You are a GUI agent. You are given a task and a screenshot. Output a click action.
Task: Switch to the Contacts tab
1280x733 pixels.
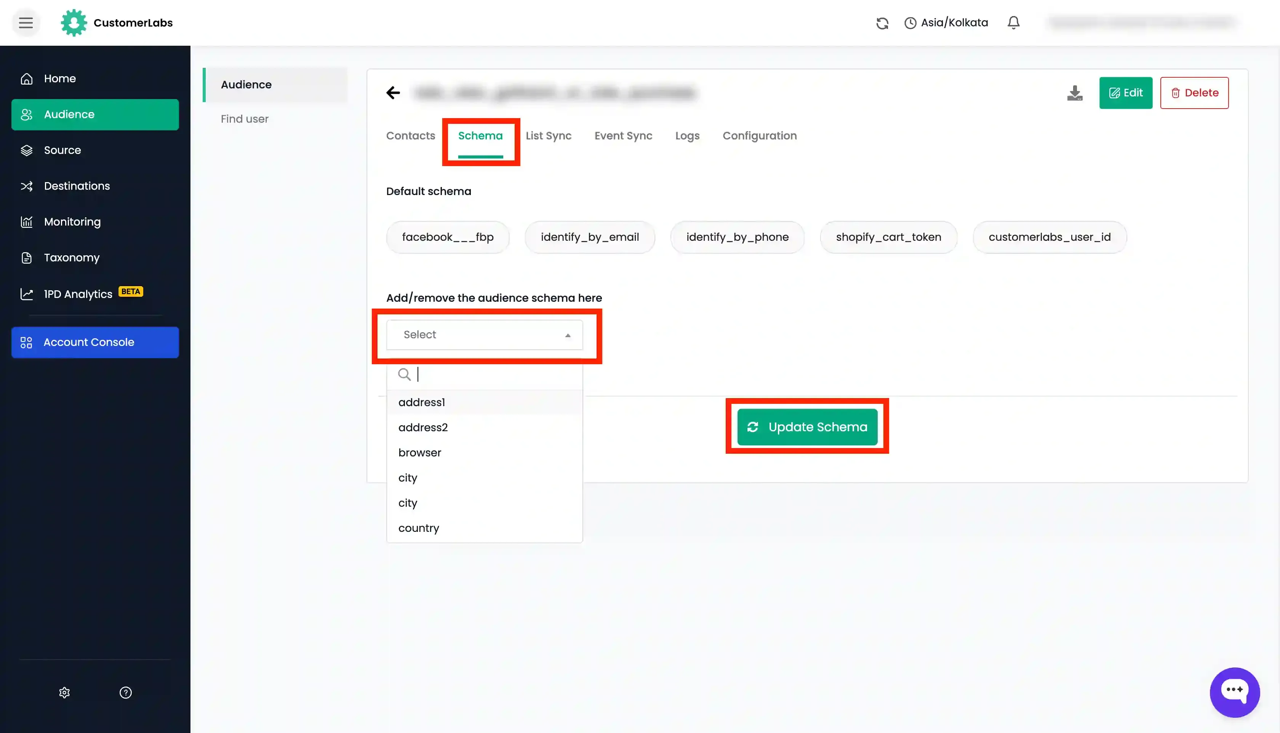point(410,135)
